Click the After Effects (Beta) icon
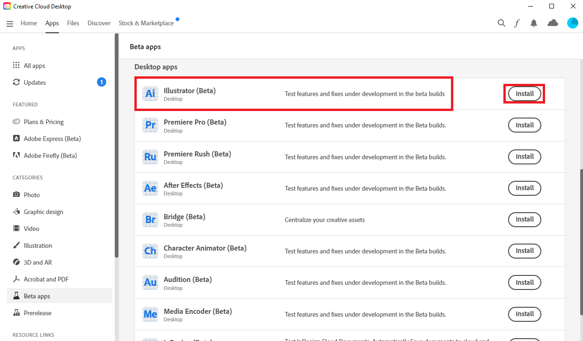The height and width of the screenshot is (341, 583). (x=150, y=188)
